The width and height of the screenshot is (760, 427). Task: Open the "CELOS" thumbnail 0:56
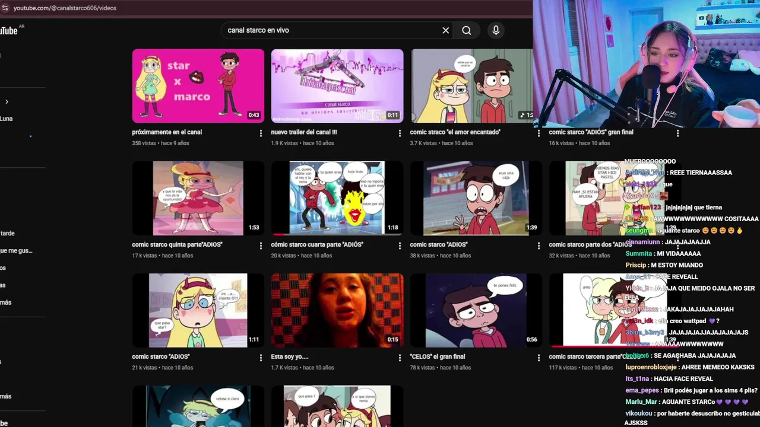(x=476, y=310)
